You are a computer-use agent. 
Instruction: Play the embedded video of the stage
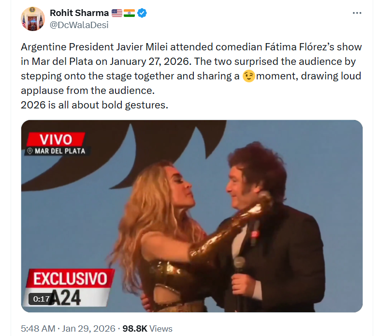coord(191,215)
